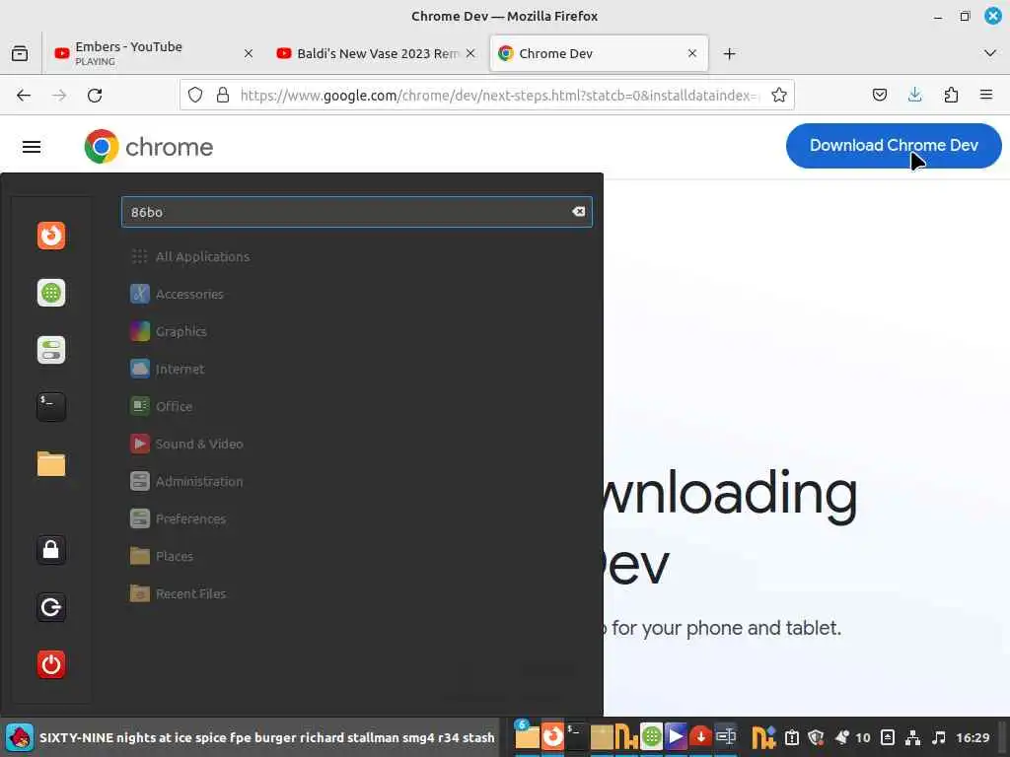Close the Baldi's New Vase tab
1010x757 pixels.
470,53
